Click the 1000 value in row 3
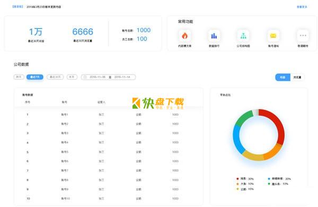 [x=175, y=133]
